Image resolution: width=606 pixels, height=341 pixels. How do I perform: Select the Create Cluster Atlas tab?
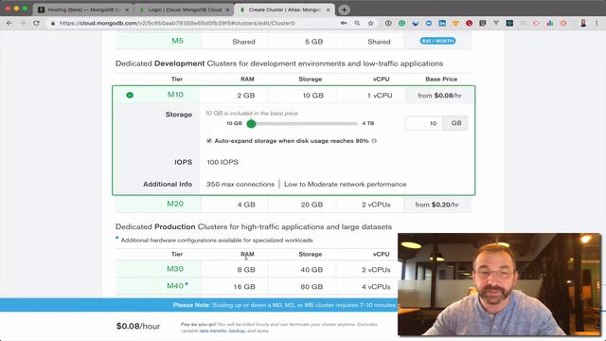(x=284, y=9)
